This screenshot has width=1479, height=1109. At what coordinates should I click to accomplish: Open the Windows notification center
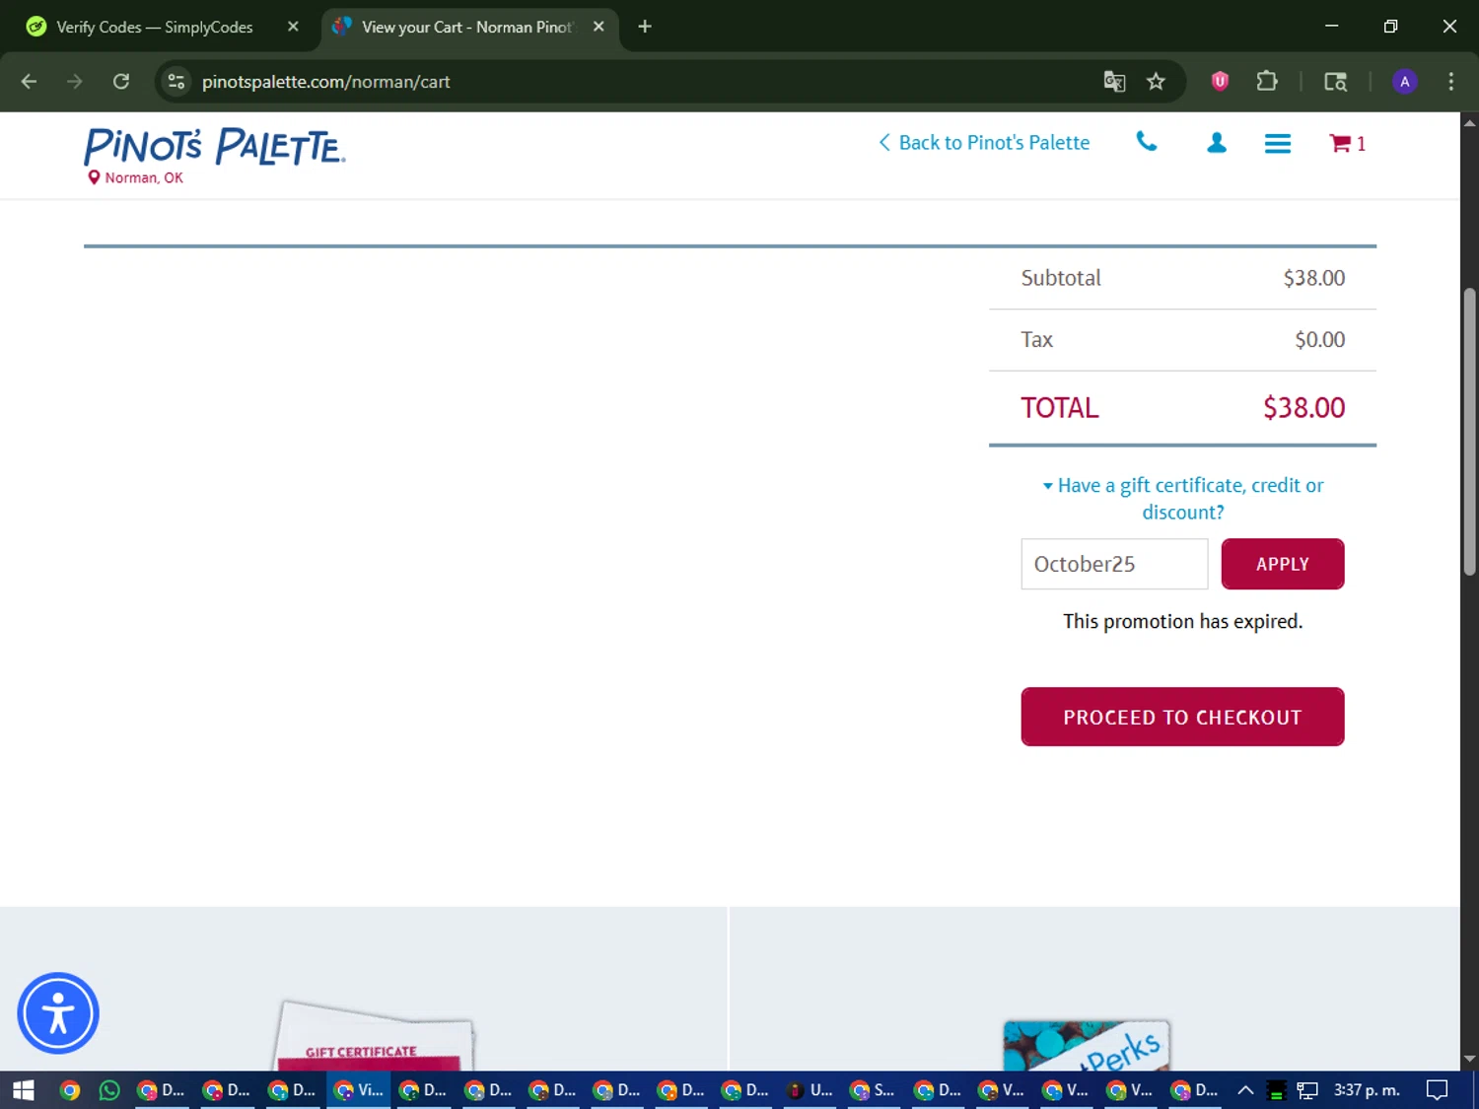tap(1438, 1090)
